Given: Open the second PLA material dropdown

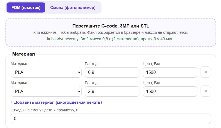Looking at the screenshot, I should [46, 92].
